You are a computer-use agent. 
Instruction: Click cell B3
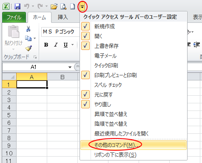(63, 99)
